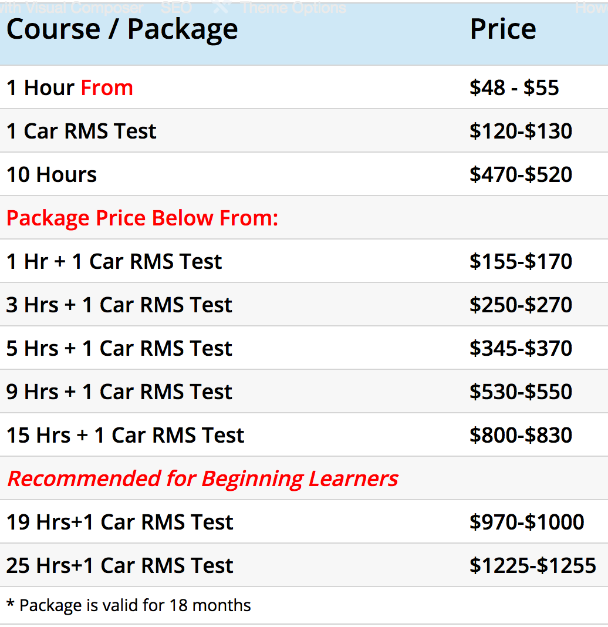Open the SEO menu in admin bar

pyautogui.click(x=176, y=8)
